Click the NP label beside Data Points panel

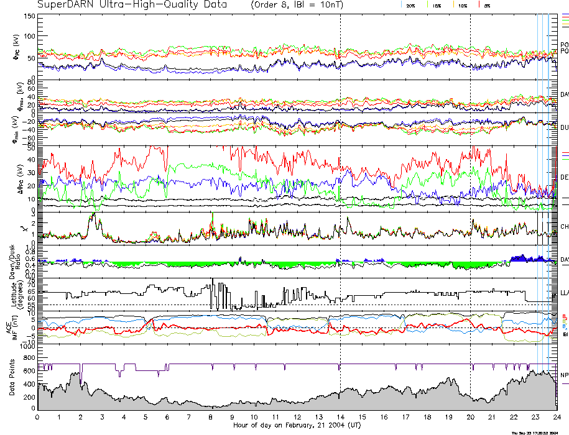point(565,375)
